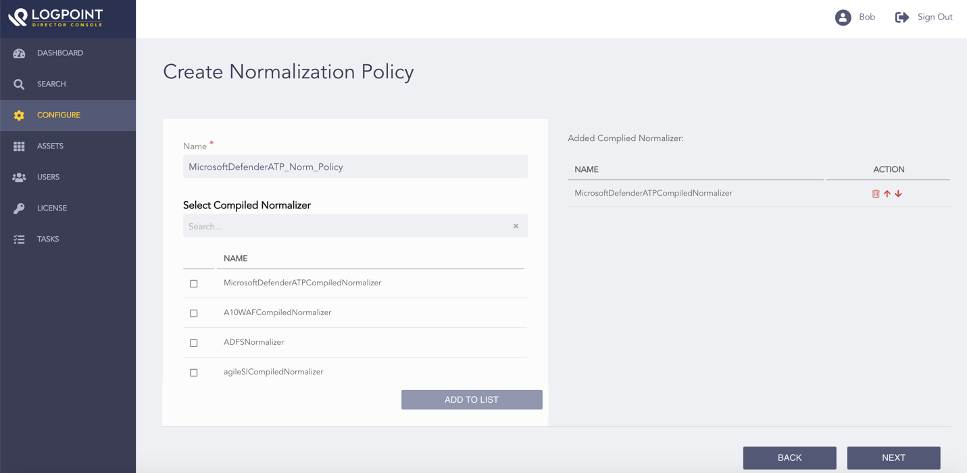Click the License key icon in sidebar
The image size is (967, 473).
(x=19, y=208)
